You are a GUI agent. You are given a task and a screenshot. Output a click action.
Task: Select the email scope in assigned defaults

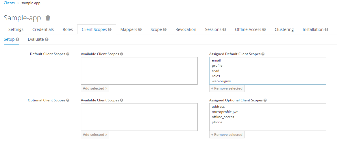(x=216, y=60)
